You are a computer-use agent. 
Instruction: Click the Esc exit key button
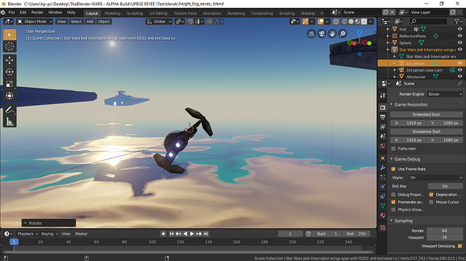pyautogui.click(x=445, y=186)
